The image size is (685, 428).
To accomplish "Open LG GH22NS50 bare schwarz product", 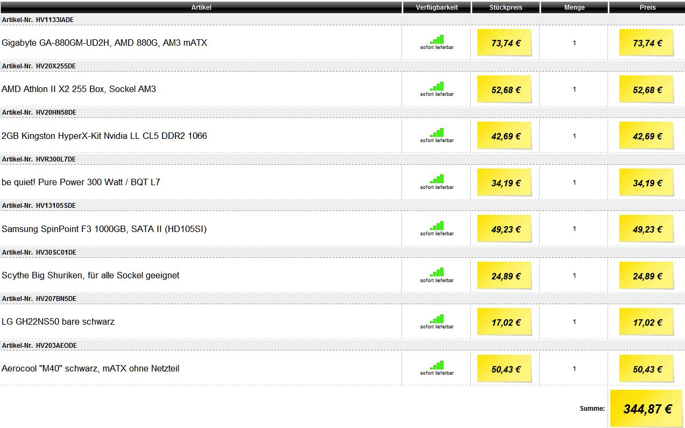I will (58, 321).
